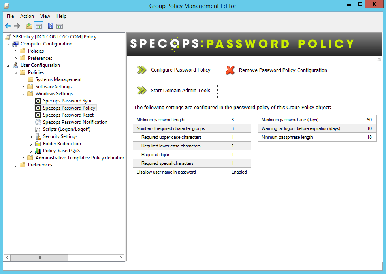The width and height of the screenshot is (386, 274).
Task: Click the Enabled value cell
Action: pyautogui.click(x=239, y=172)
